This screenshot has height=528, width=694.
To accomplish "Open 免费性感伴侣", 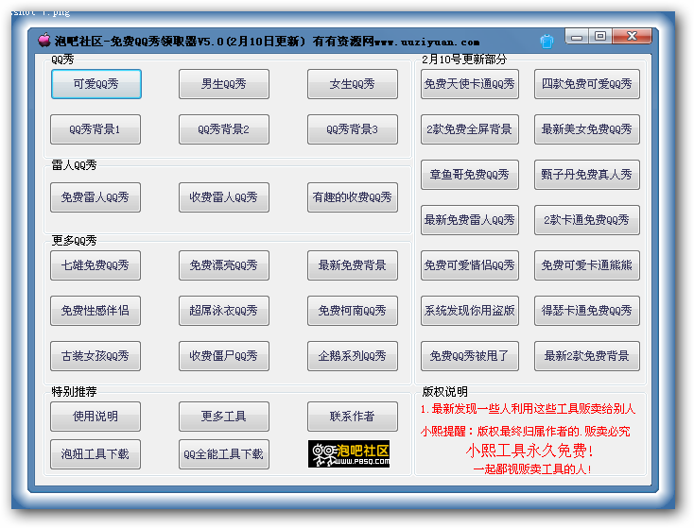I will pos(95,311).
